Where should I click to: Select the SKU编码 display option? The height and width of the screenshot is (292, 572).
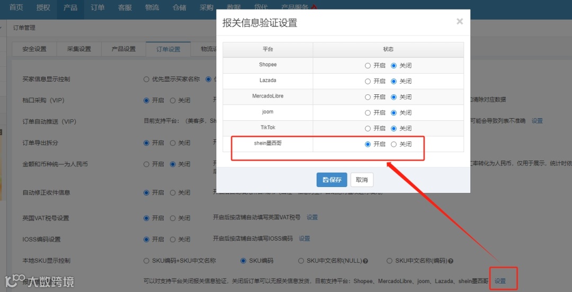coord(243,261)
